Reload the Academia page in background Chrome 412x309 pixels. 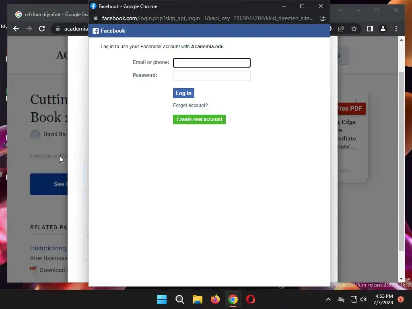click(x=42, y=29)
